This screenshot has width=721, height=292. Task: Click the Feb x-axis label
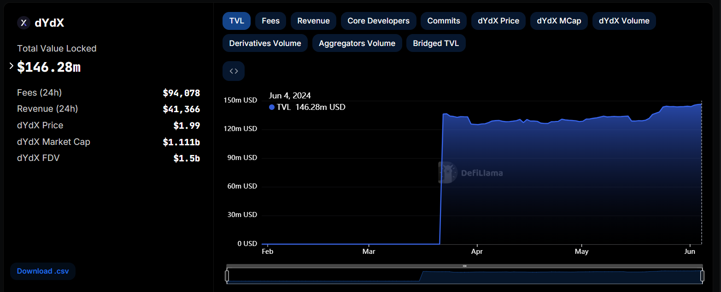(x=267, y=252)
